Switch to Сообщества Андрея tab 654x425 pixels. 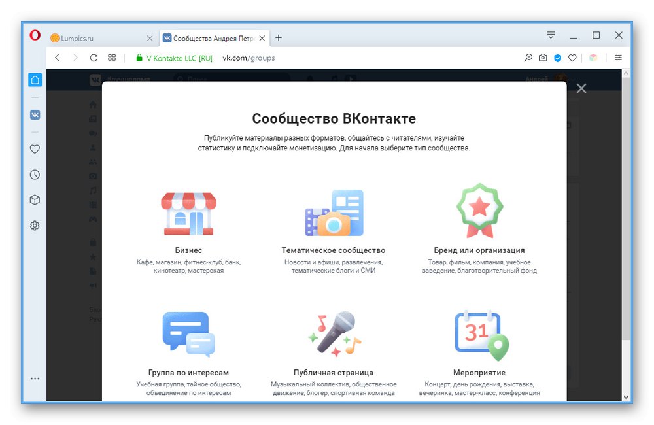213,38
